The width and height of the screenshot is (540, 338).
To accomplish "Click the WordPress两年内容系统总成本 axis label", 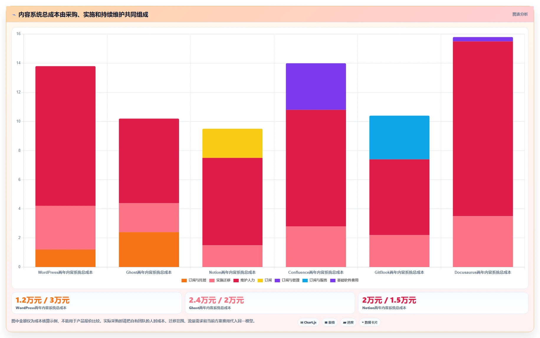I will (x=65, y=272).
